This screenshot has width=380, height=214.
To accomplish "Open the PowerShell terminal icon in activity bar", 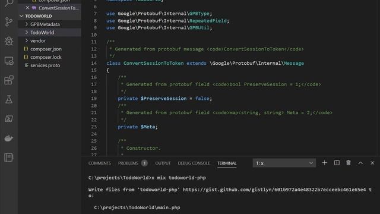I will pos(9,119).
